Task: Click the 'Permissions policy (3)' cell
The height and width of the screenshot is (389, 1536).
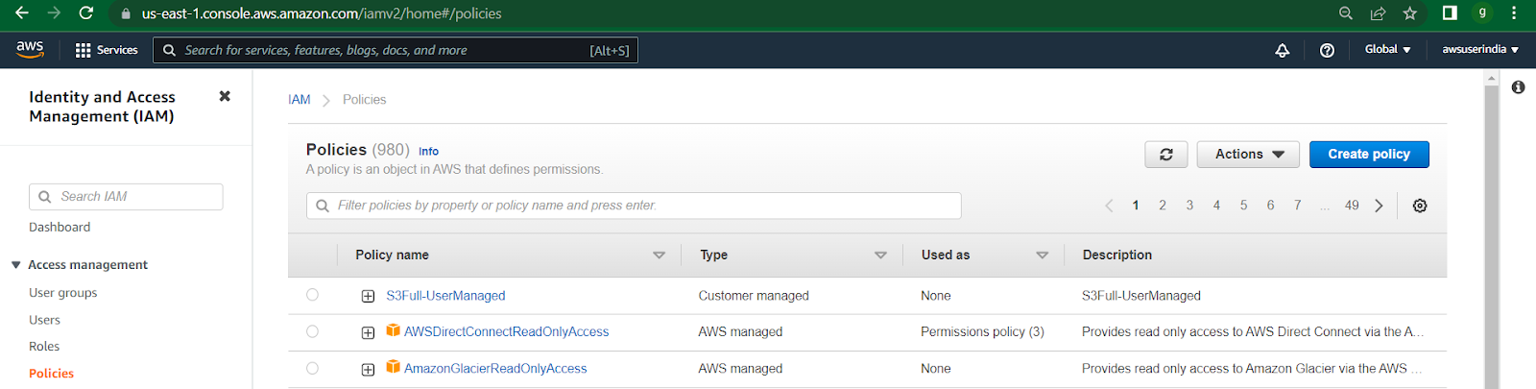Action: click(982, 332)
